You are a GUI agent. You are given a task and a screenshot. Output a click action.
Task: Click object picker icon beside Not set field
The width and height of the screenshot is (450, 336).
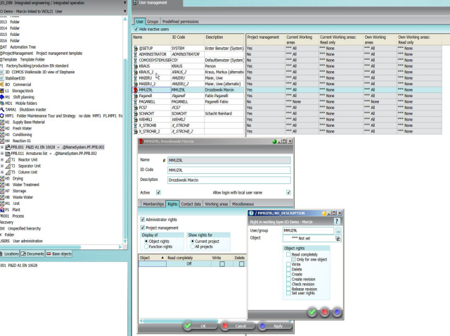tap(337, 239)
